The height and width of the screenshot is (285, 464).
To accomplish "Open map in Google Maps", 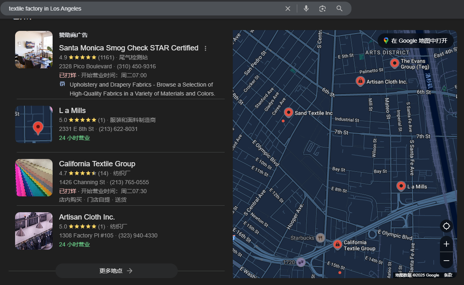I will [x=415, y=41].
